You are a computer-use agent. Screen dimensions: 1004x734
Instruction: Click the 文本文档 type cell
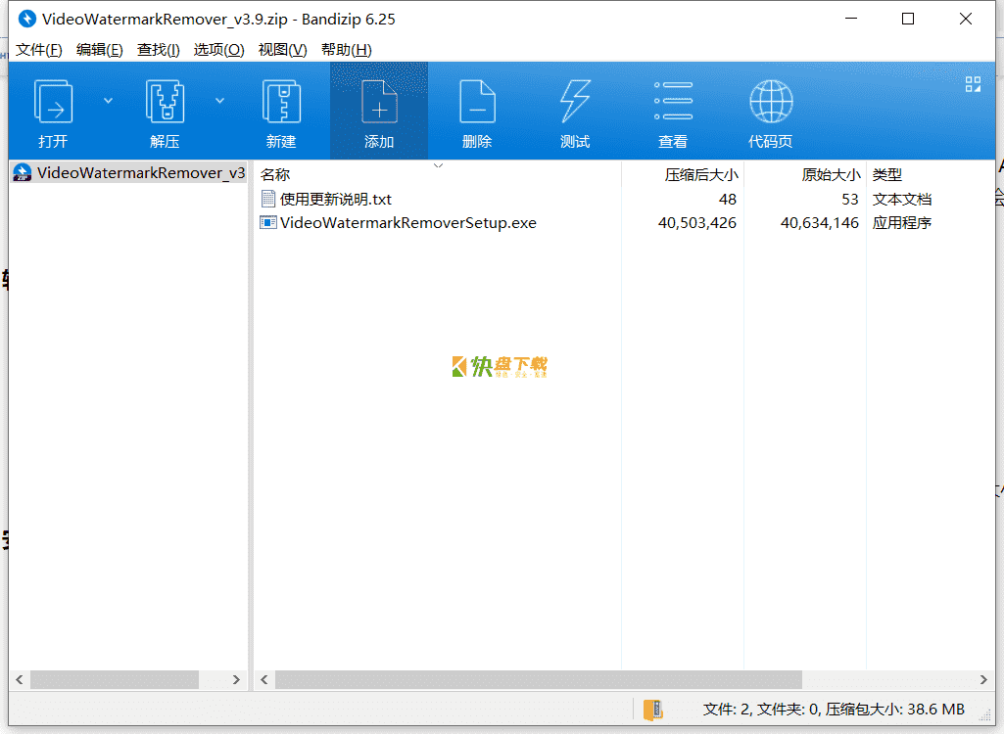pyautogui.click(x=901, y=199)
